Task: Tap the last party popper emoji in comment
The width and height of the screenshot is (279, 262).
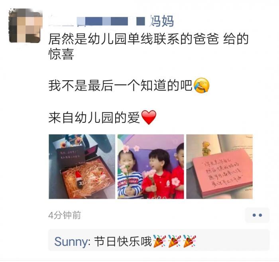Action: [189, 242]
